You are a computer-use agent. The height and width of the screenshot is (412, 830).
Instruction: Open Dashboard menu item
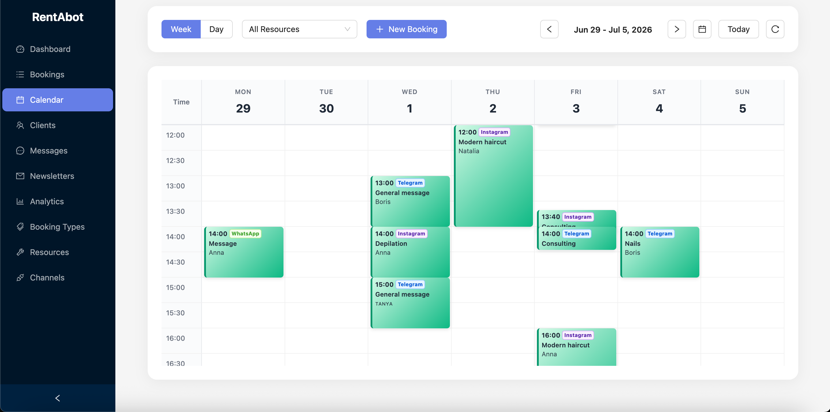(x=58, y=49)
